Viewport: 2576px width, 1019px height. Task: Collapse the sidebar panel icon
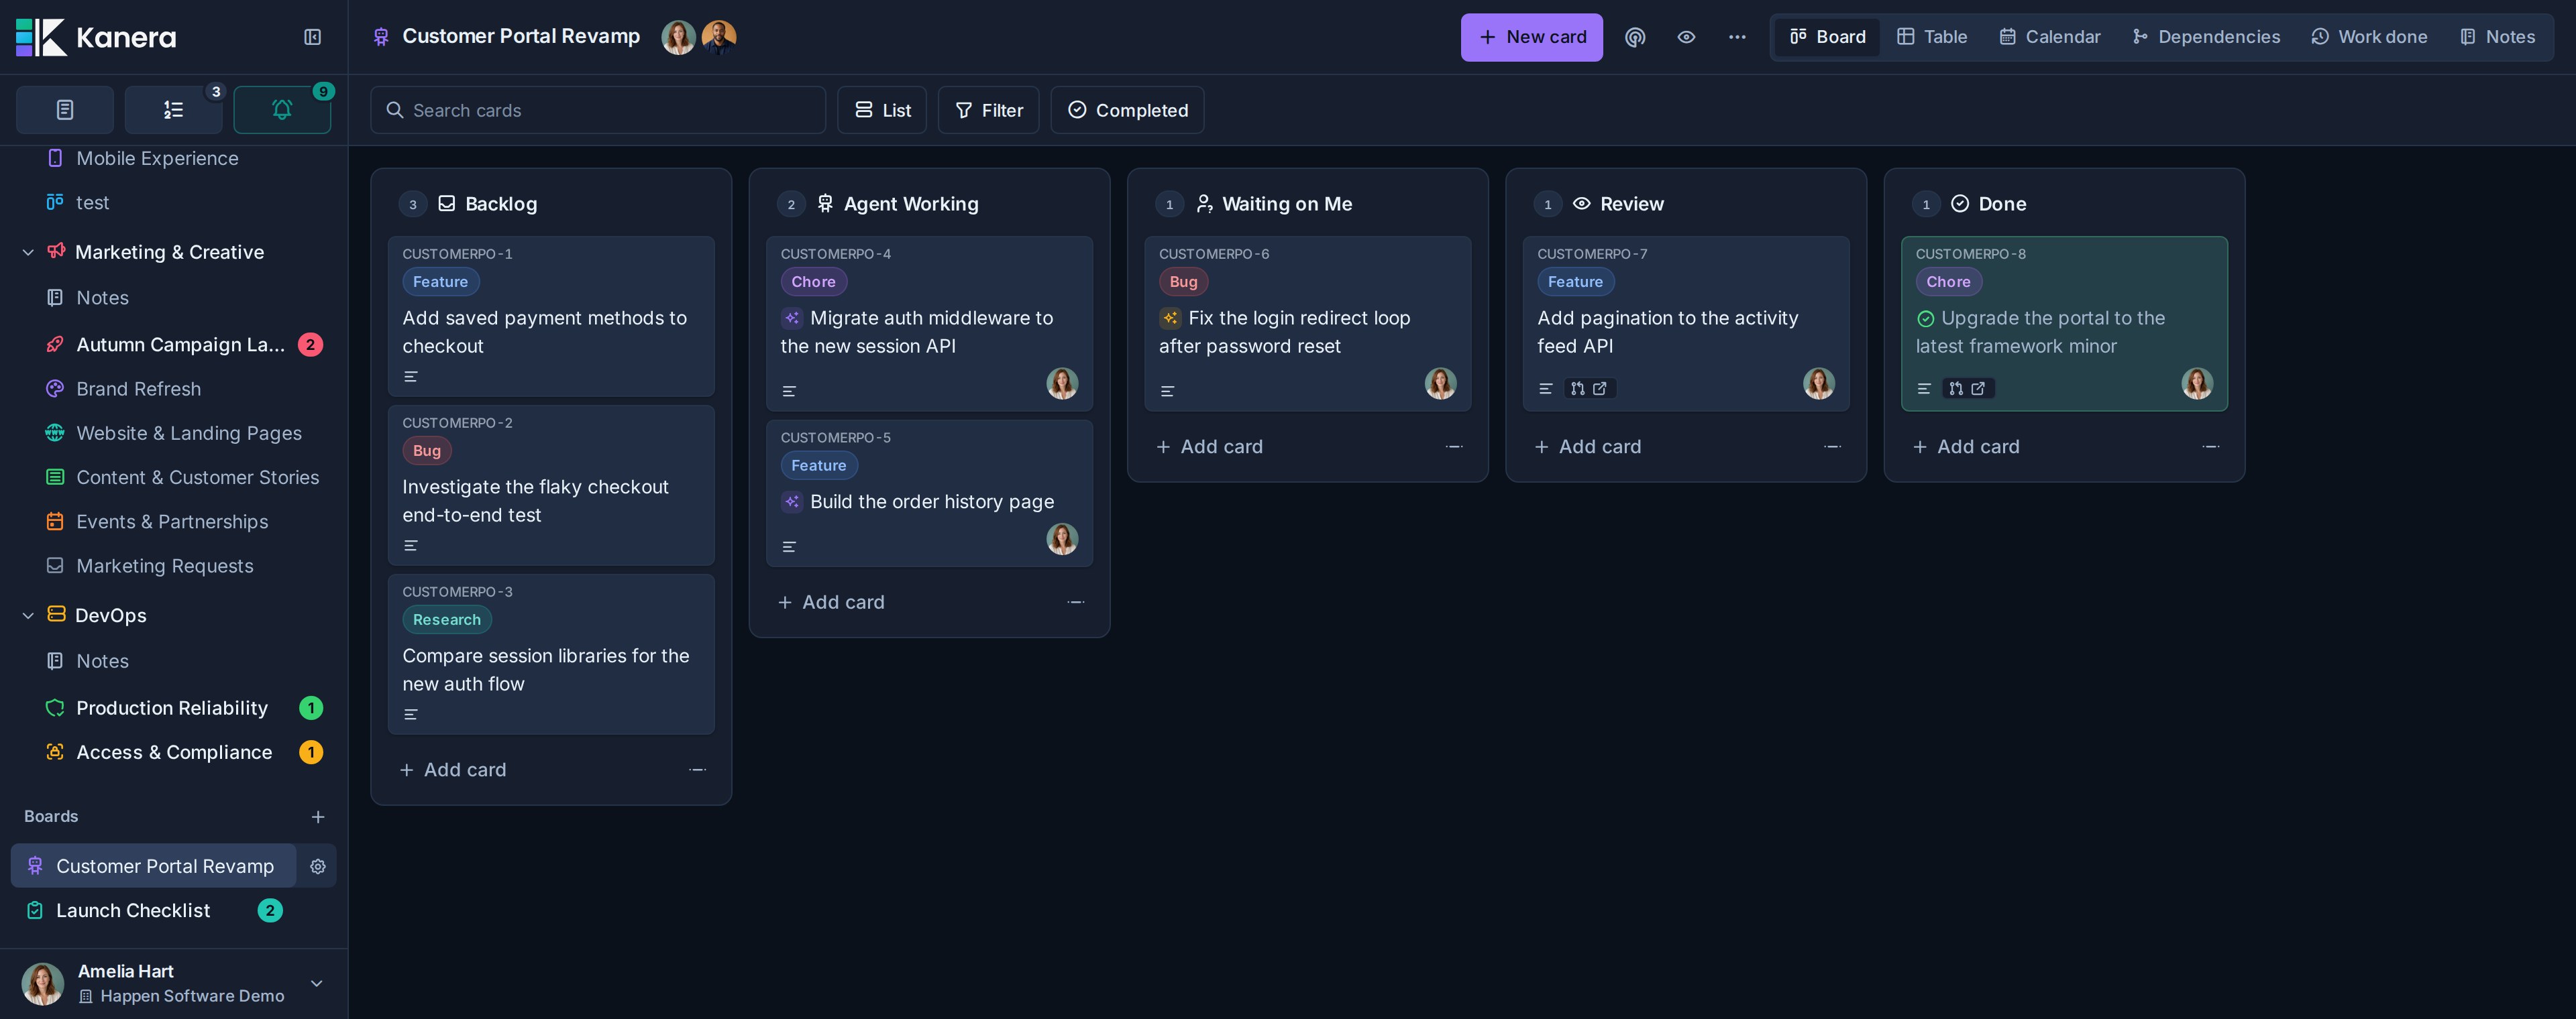[x=312, y=37]
